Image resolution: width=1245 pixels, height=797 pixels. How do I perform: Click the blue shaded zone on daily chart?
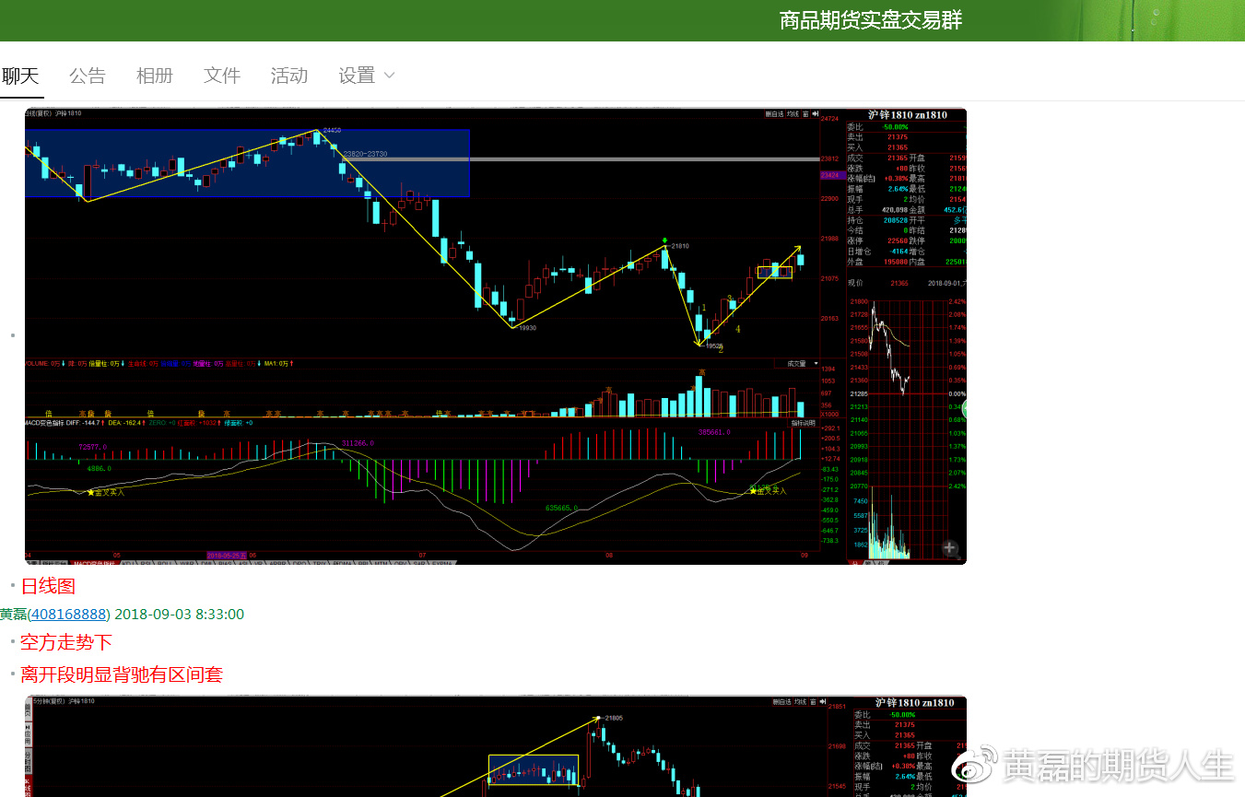tap(184, 180)
